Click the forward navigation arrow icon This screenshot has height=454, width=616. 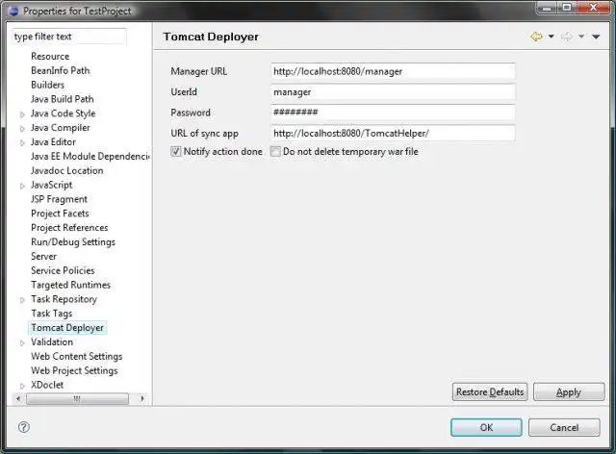click(567, 37)
